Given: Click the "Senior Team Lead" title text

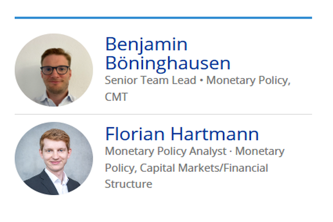Looking at the screenshot, I should click(x=150, y=80).
